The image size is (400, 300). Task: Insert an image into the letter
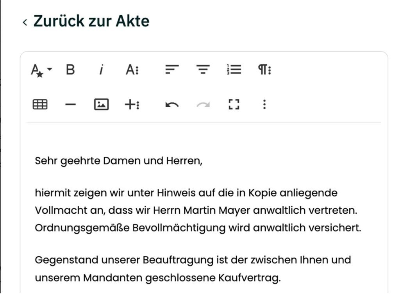[x=101, y=104]
